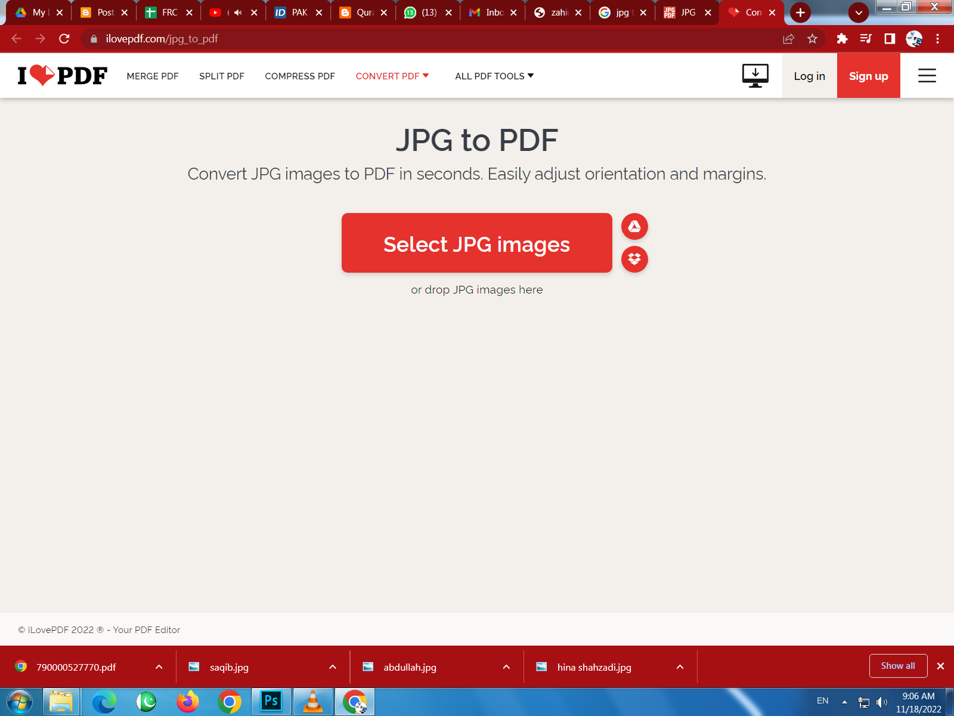This screenshot has height=716, width=954.
Task: Open the hamburger menu icon
Action: click(927, 76)
